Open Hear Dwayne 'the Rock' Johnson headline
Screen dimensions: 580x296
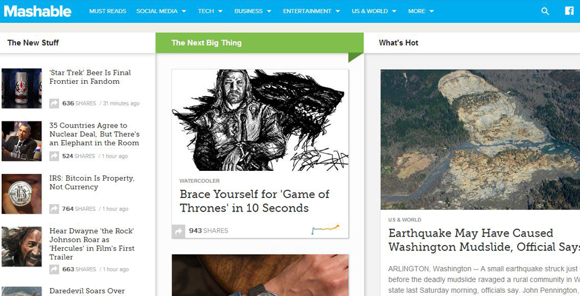click(x=92, y=244)
